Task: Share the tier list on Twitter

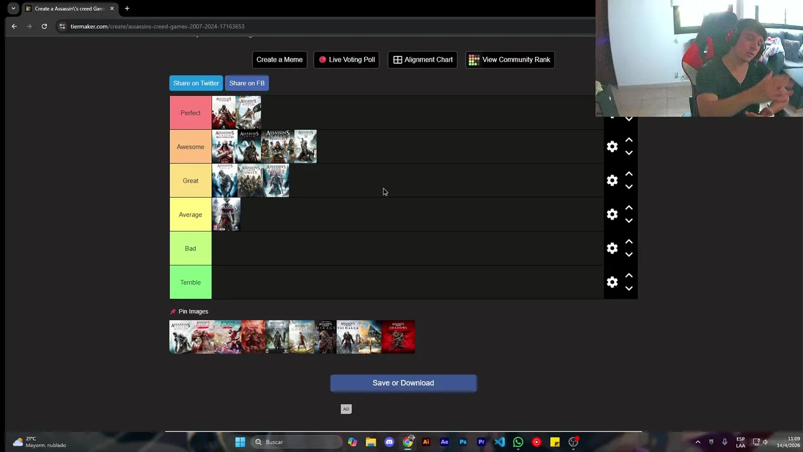Action: point(196,83)
